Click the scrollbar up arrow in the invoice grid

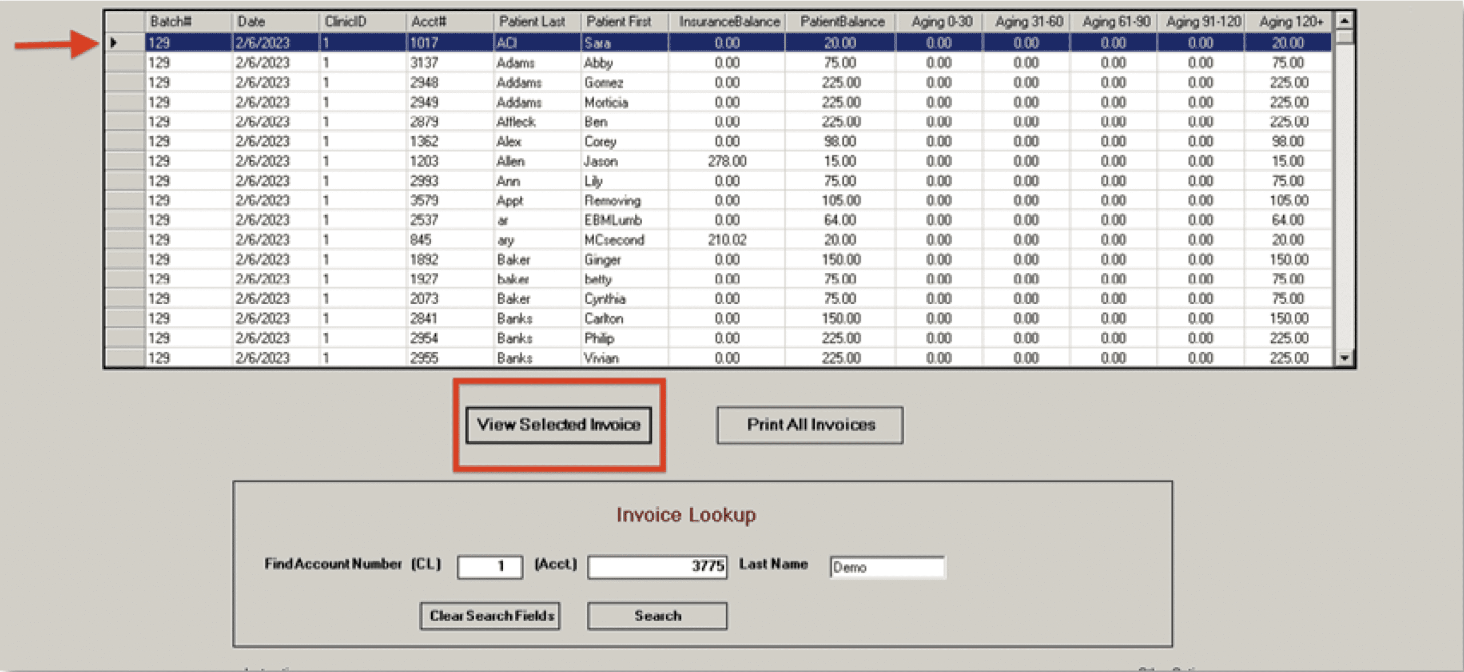pyautogui.click(x=1344, y=21)
